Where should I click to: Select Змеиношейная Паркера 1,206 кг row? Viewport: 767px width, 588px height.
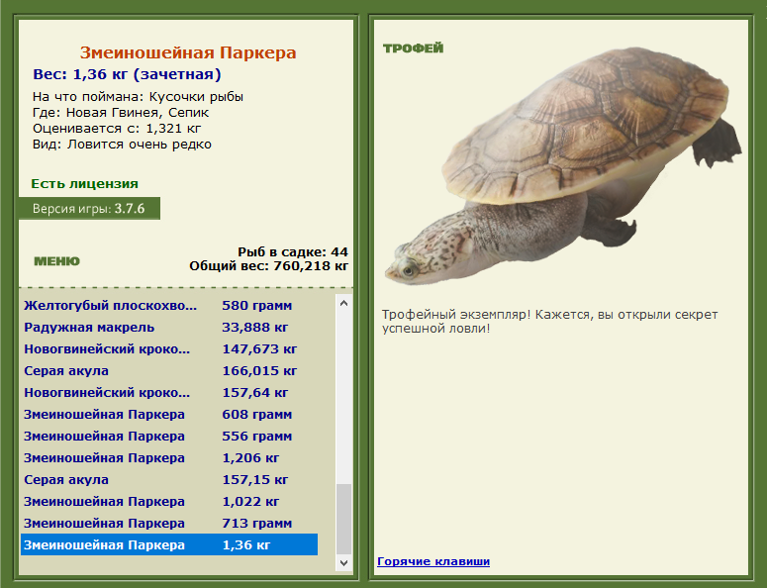click(x=169, y=458)
